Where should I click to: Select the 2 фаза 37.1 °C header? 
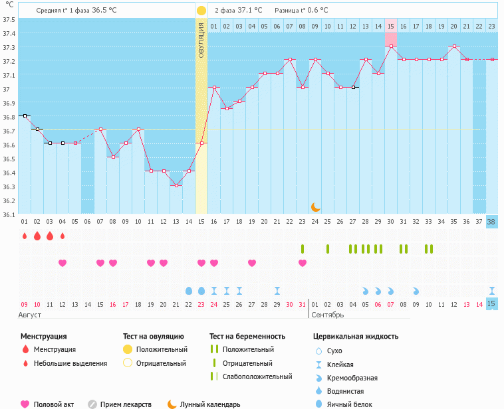point(238,11)
